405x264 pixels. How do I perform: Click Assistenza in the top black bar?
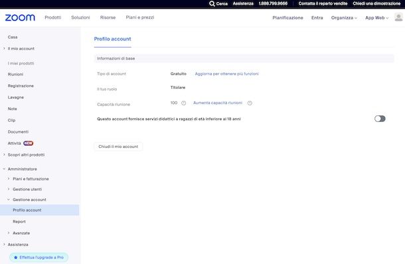point(243,3)
